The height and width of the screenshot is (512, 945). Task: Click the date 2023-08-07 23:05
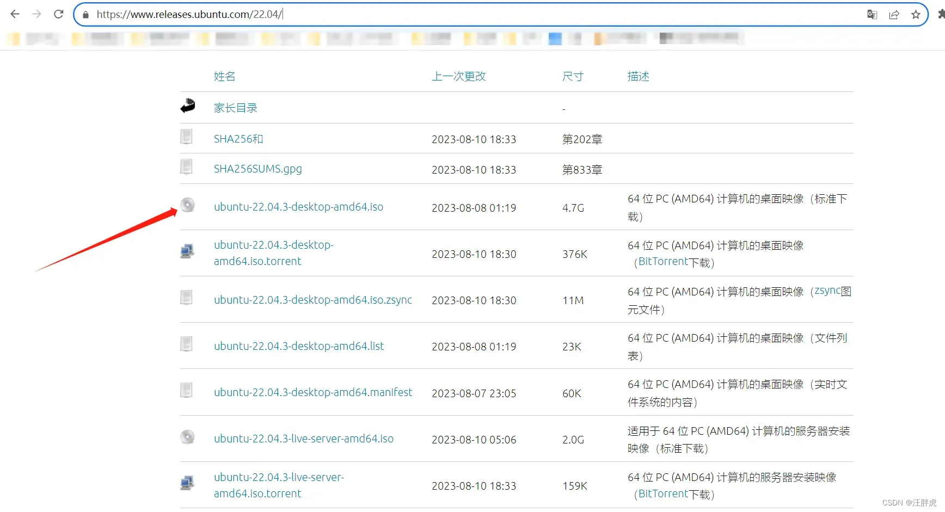(474, 393)
